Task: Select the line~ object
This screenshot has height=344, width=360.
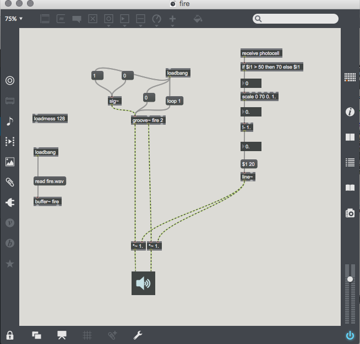Action: click(248, 177)
